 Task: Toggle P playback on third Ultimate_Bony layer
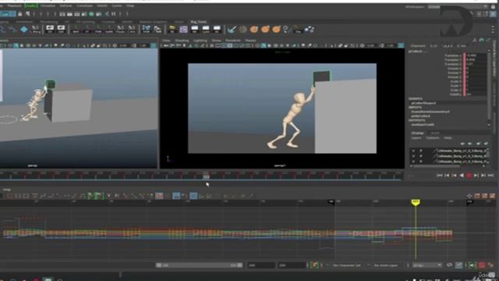click(421, 162)
